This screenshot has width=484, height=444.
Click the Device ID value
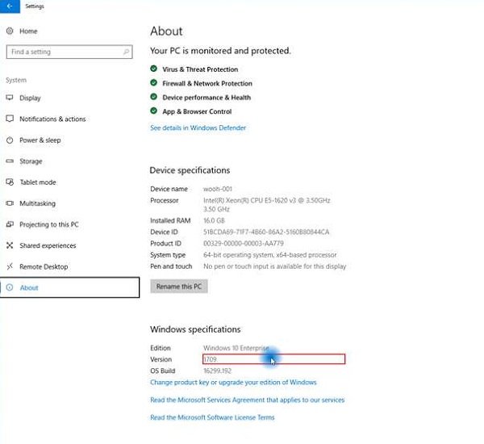[x=266, y=232]
